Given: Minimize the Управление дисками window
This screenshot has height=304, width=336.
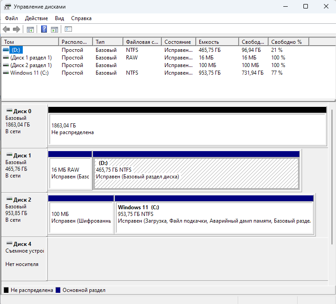Looking at the screenshot, I should (286, 6).
